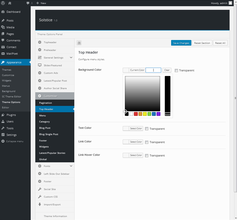Enable Transparent for Background Color
237x220 pixels.
pos(176,70)
